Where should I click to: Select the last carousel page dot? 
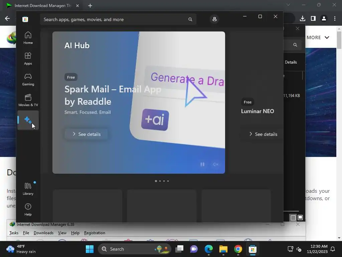click(x=168, y=181)
